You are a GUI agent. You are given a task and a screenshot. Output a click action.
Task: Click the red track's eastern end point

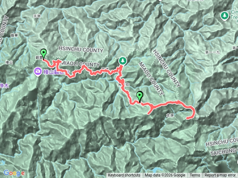pyautogui.click(x=187, y=118)
